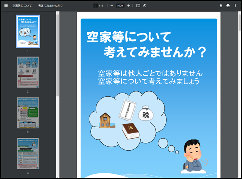The image size is (242, 179).
Task: Print the PDF document
Action: coord(228,6)
